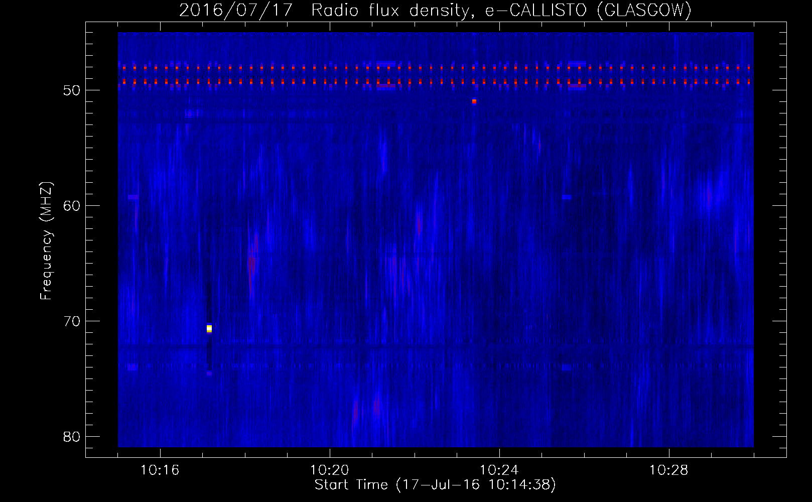Click the 10:24 time tick label

point(499,470)
